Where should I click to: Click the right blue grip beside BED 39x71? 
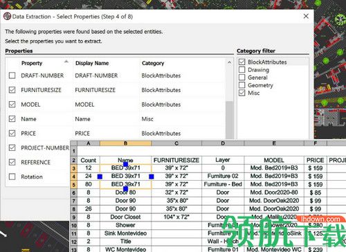(152, 177)
